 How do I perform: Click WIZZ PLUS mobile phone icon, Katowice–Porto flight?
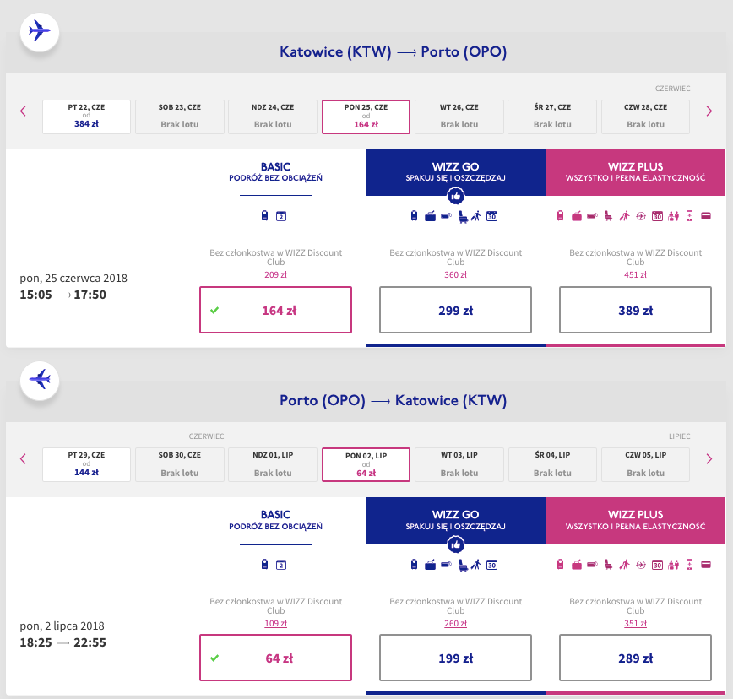[x=690, y=216]
